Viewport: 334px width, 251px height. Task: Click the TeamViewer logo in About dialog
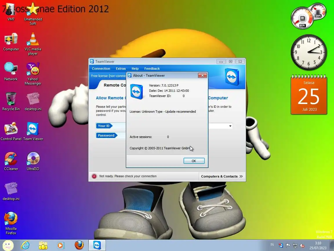[x=136, y=92]
